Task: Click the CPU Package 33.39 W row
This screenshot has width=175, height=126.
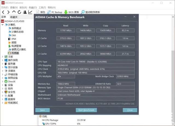Action: tap(64, 120)
